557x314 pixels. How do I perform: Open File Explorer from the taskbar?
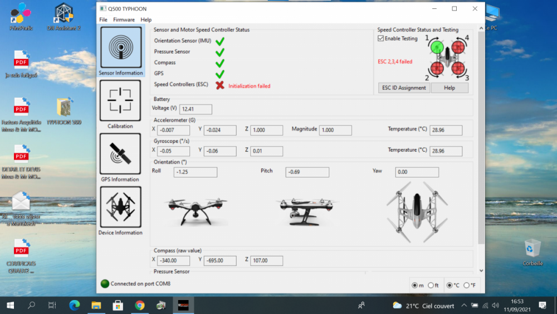click(x=96, y=305)
